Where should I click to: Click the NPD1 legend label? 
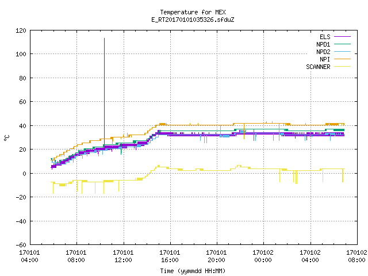(x=323, y=44)
